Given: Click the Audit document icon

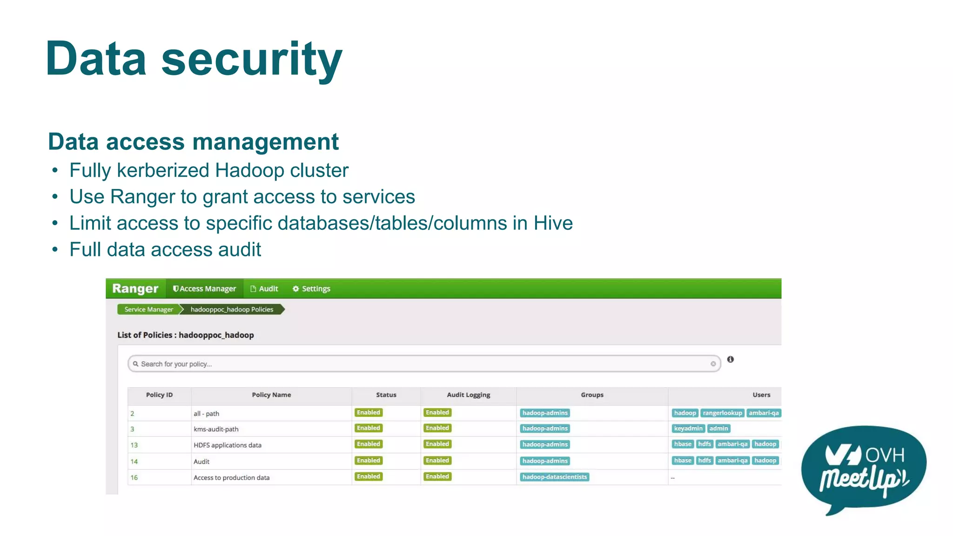Looking at the screenshot, I should point(253,288).
